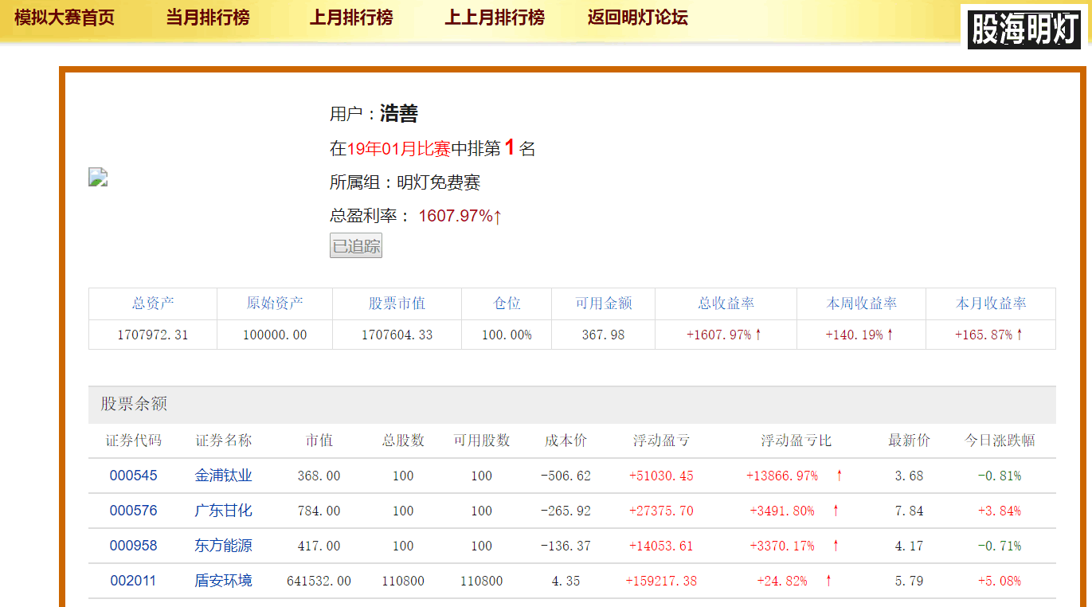Viewport: 1092px width, 607px height.
Task: Click 最新价 column header
Action: pyautogui.click(x=909, y=441)
